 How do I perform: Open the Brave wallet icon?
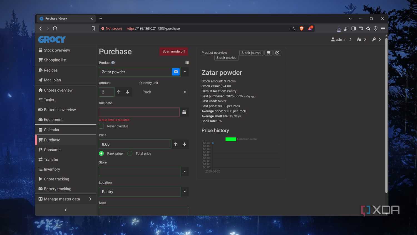click(x=361, y=28)
